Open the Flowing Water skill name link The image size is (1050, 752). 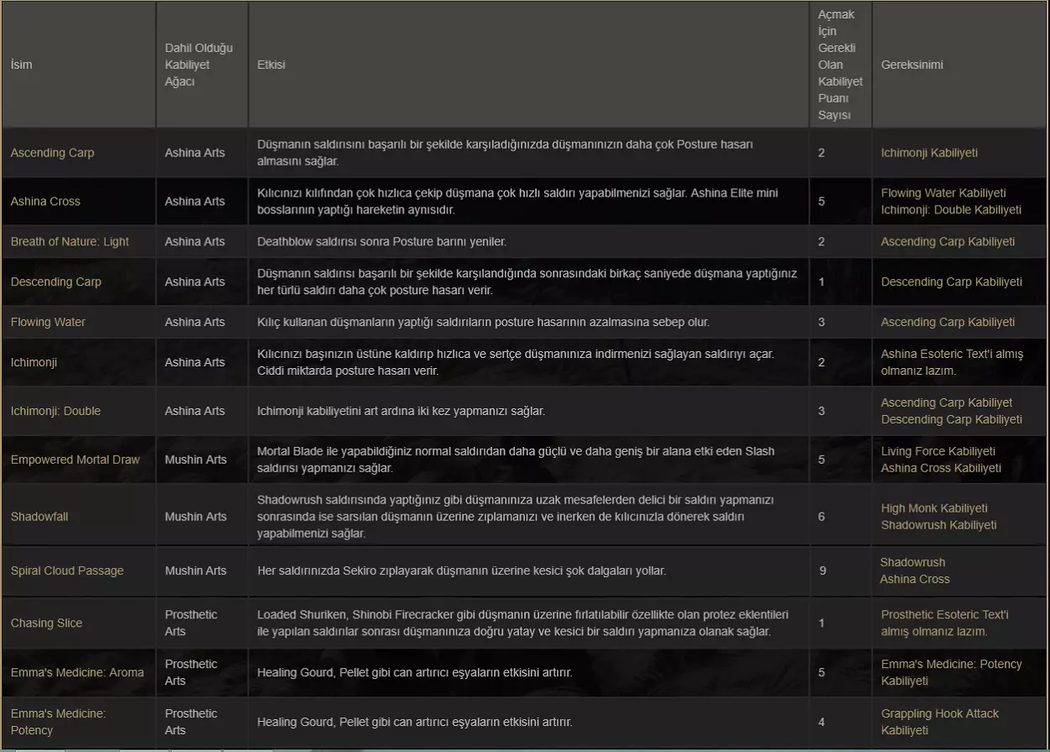coord(48,323)
